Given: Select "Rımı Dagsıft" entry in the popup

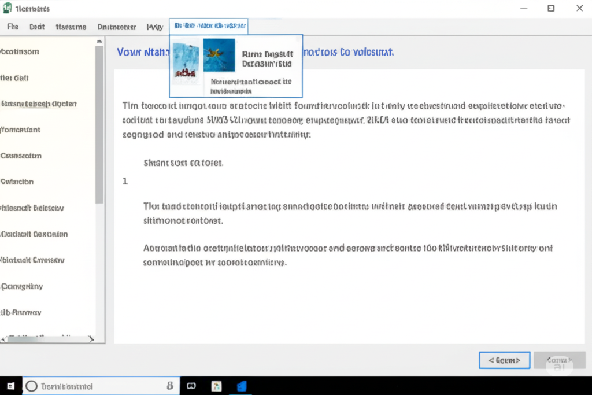Looking at the screenshot, I should pyautogui.click(x=267, y=58).
